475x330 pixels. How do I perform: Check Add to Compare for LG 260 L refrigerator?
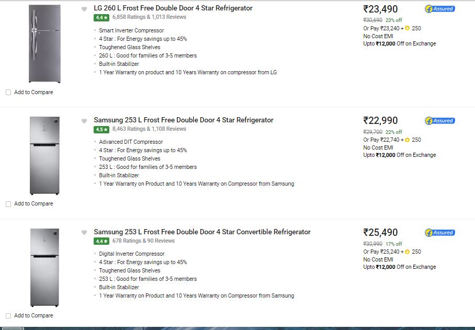[x=8, y=93]
